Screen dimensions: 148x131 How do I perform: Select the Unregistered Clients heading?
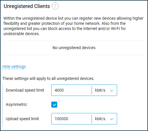27,6
